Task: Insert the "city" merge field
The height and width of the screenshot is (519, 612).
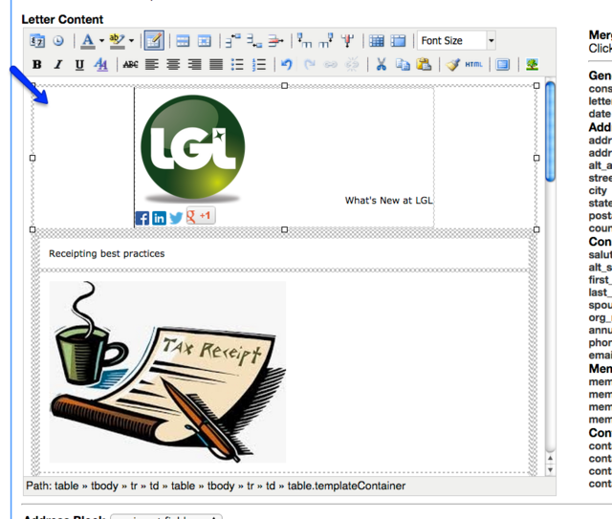Action: point(598,191)
